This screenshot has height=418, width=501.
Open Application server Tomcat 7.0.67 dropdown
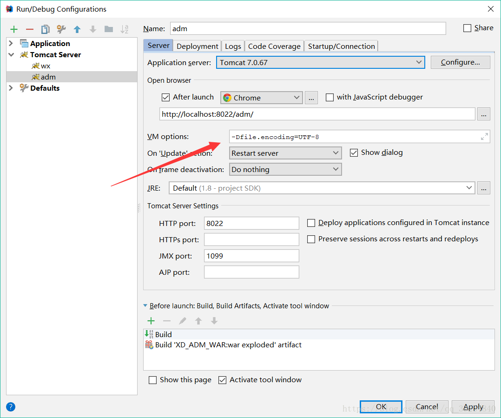point(321,62)
